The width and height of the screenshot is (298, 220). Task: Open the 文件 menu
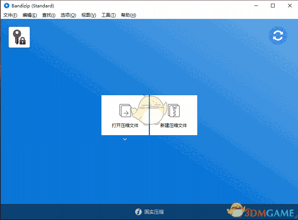[x=10, y=15]
